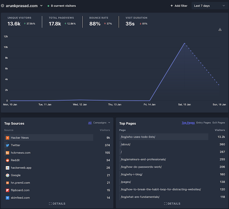The width and height of the screenshot is (229, 209).
Task: Select the Unique Visitors metric
Action: point(21,22)
